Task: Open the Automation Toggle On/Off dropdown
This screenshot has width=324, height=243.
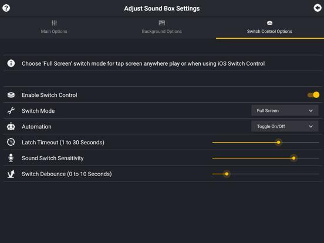Action: [285, 126]
